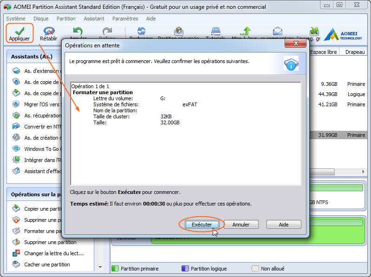371x277 pixels.
Task: Click the 32.00GB volume size value
Action: pyautogui.click(x=170, y=122)
